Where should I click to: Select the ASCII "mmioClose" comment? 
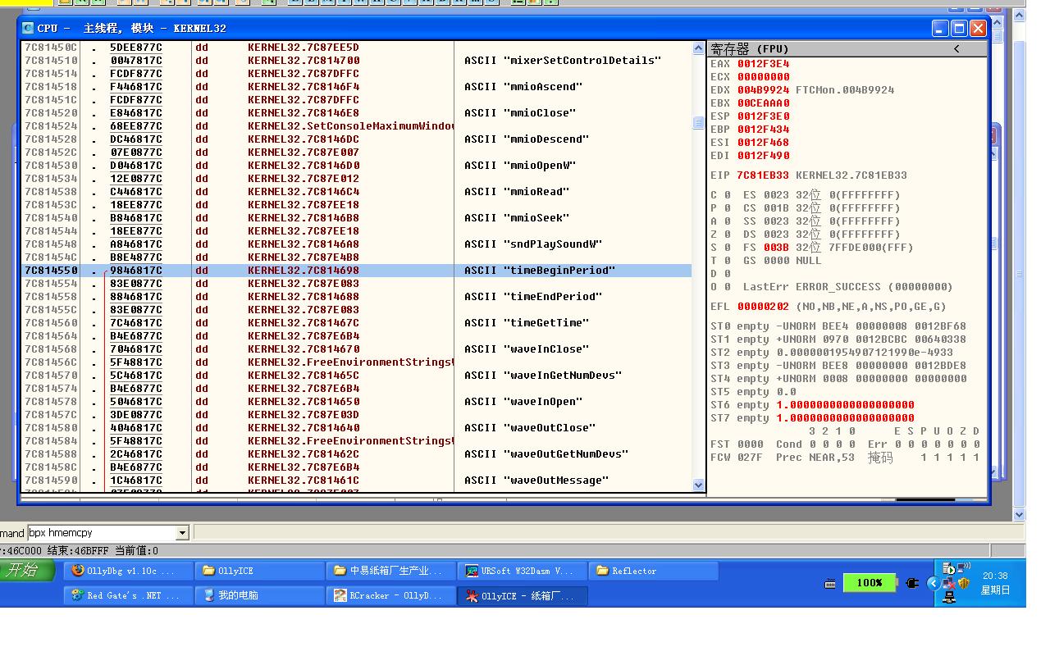(x=519, y=113)
